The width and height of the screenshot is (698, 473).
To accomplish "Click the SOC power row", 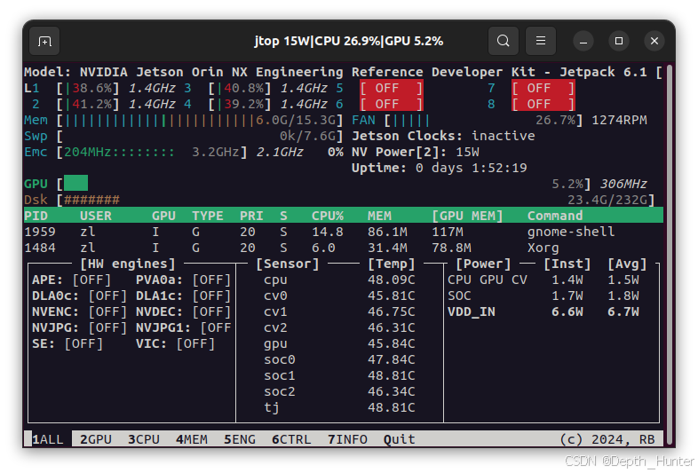I will pos(543,296).
